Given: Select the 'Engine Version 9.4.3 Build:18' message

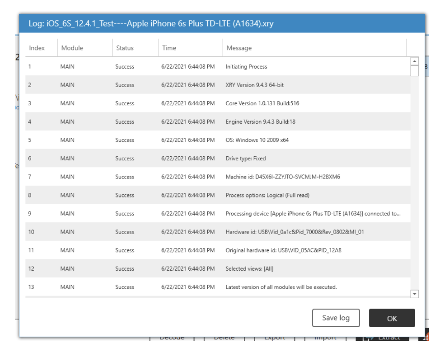Looking at the screenshot, I should 260,122.
